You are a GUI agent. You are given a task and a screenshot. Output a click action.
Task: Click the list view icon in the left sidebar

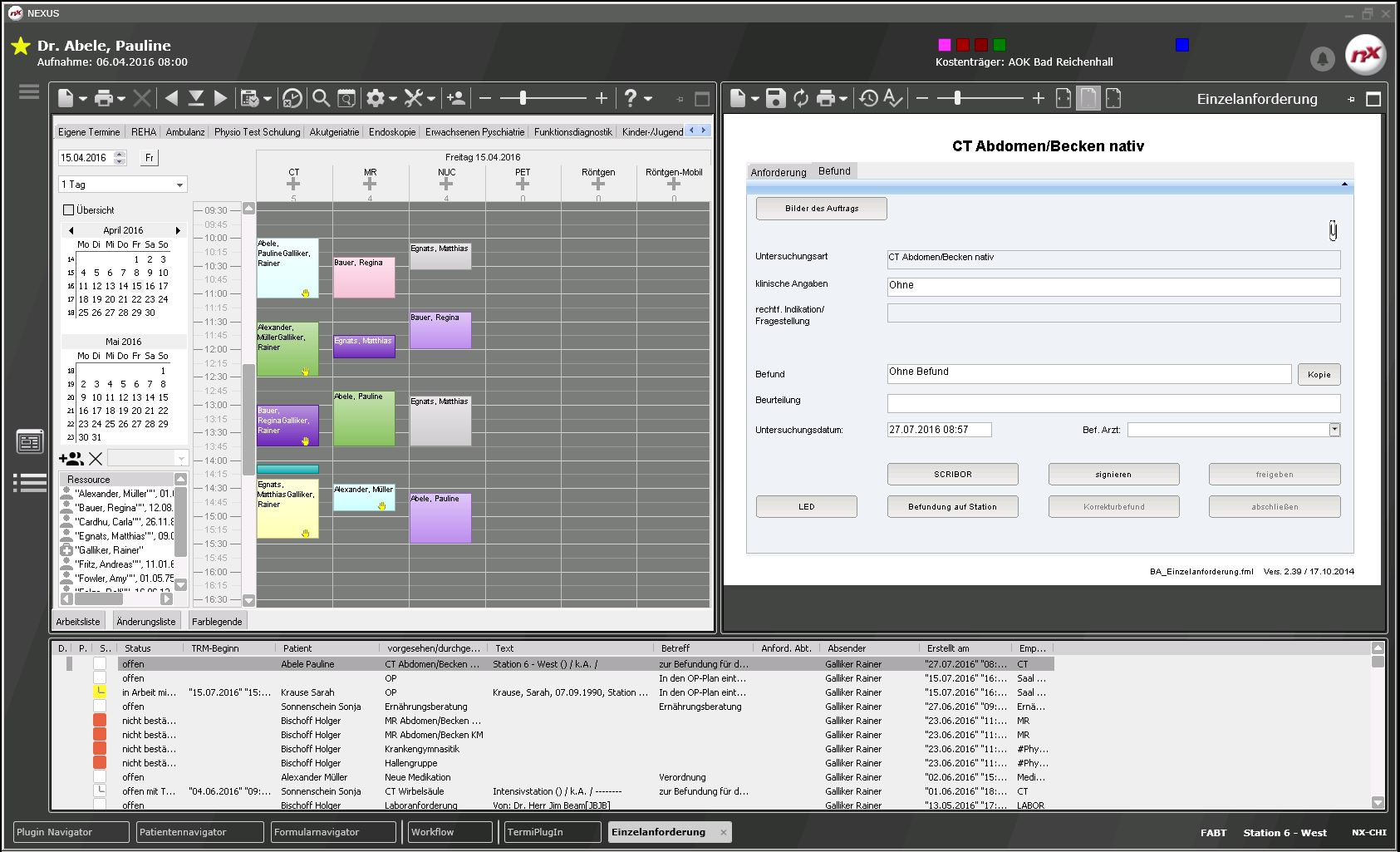(x=29, y=482)
